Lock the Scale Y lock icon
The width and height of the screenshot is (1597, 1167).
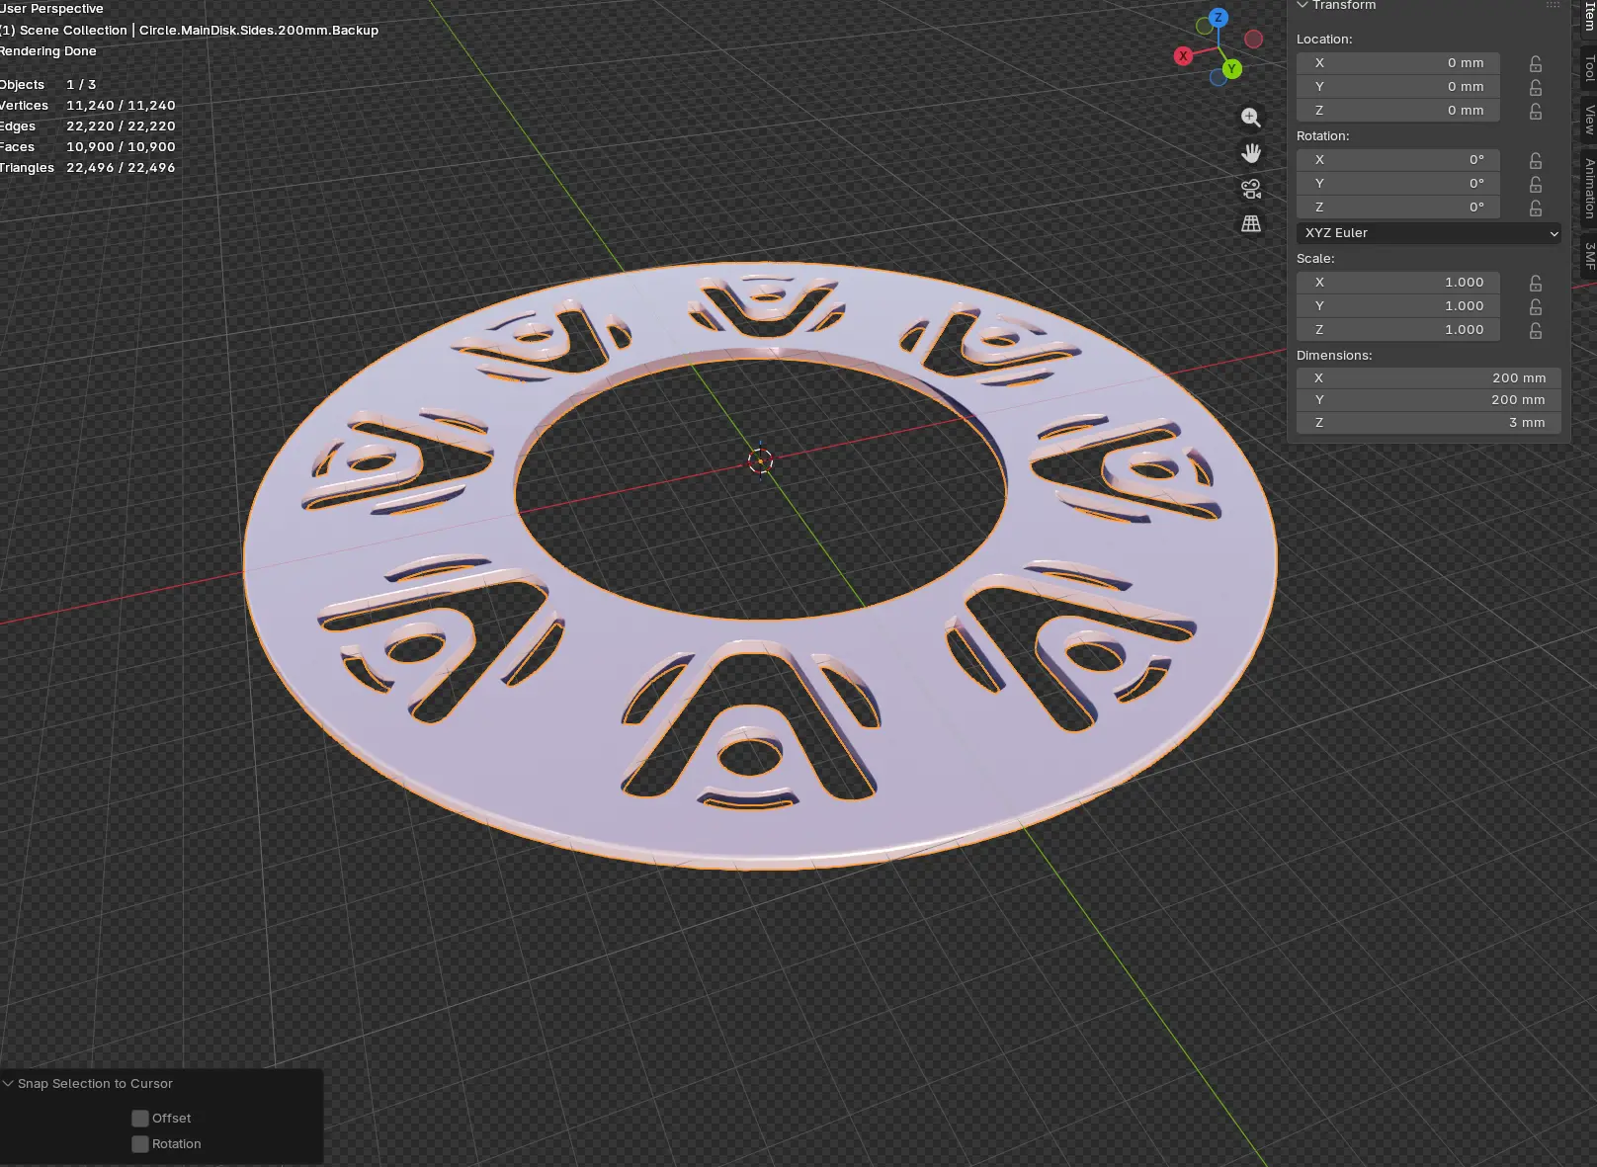pos(1536,306)
